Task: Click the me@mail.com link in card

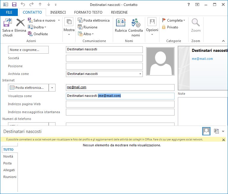Action: tap(202, 59)
